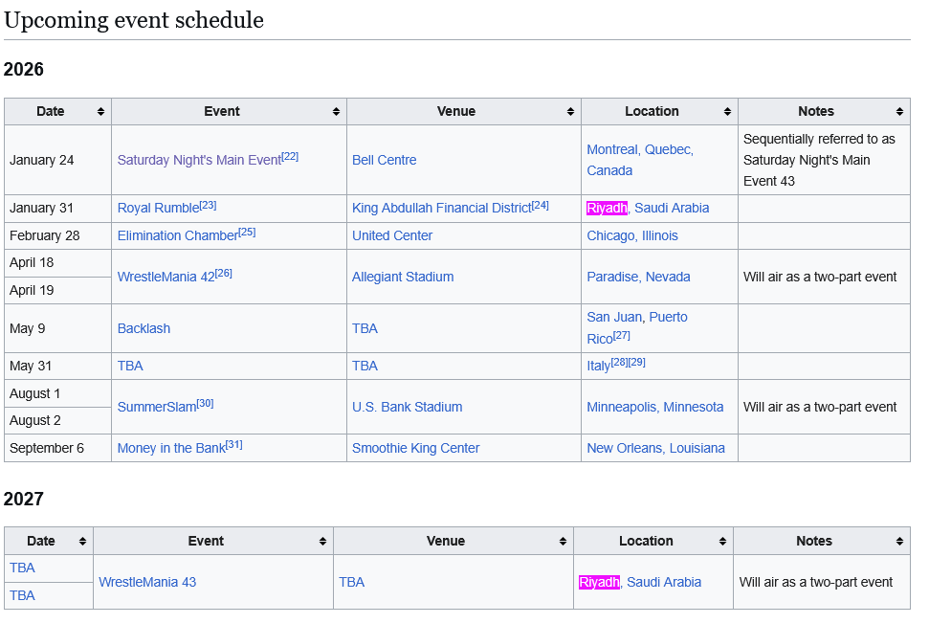Open citation 26 after WrestleMania 42
Screen dimensions: 929x624
pos(224,273)
